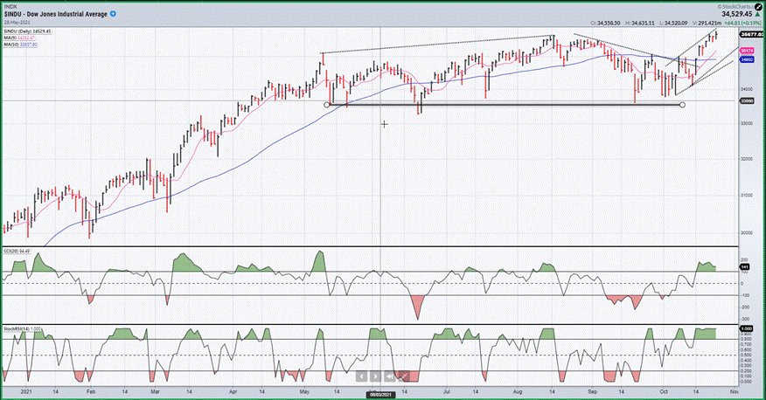This screenshot has width=766, height=400.
Task: Click the $INDU - Dow Jones Industrial Average title
Action: coord(56,14)
